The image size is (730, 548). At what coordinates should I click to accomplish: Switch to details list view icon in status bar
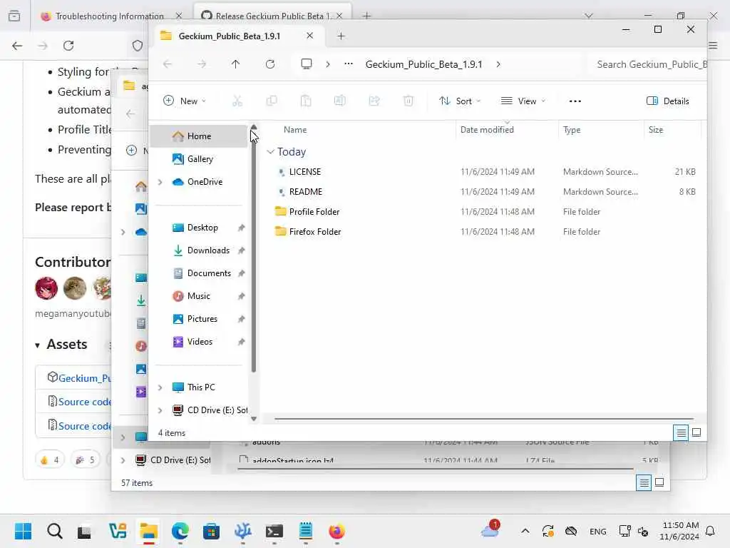(681, 433)
